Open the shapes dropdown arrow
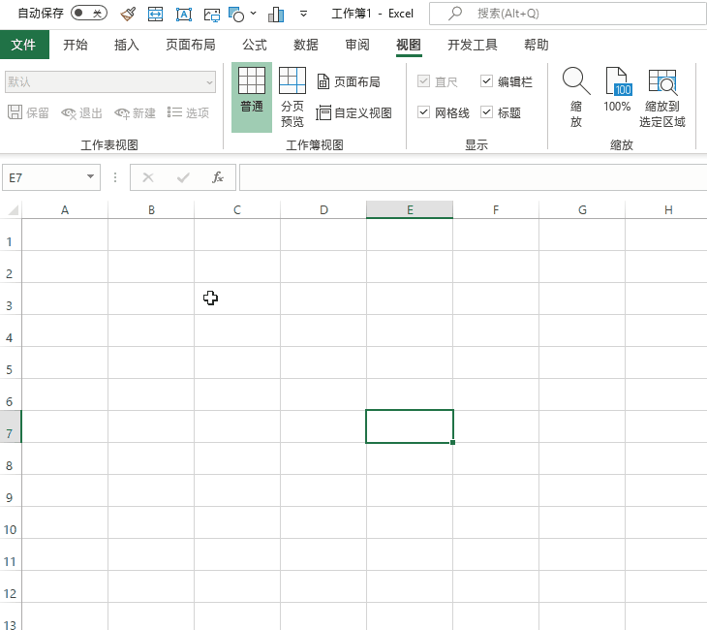 click(254, 14)
